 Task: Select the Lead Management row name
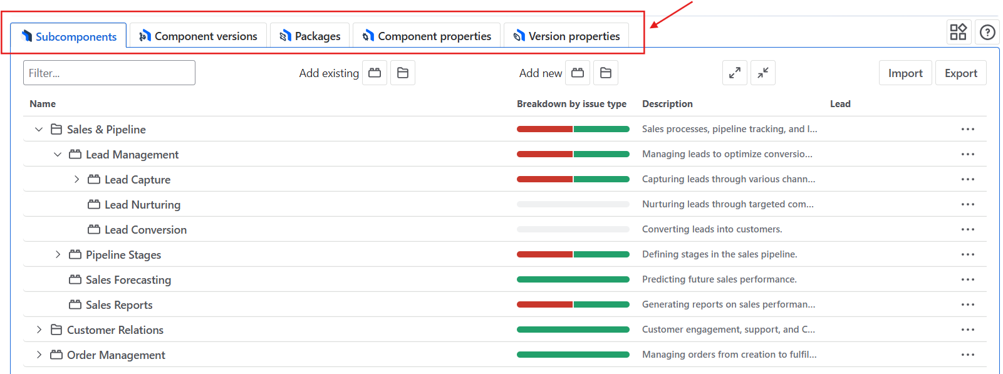132,154
